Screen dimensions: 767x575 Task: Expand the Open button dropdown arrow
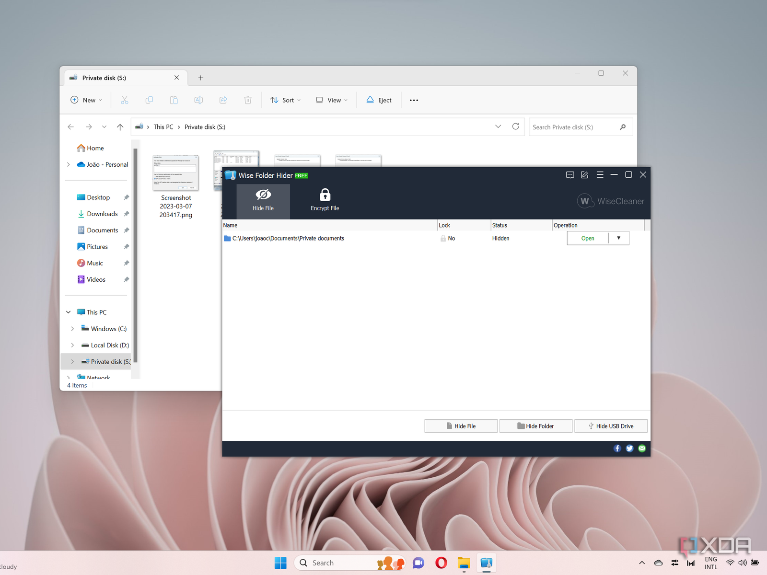[618, 238]
